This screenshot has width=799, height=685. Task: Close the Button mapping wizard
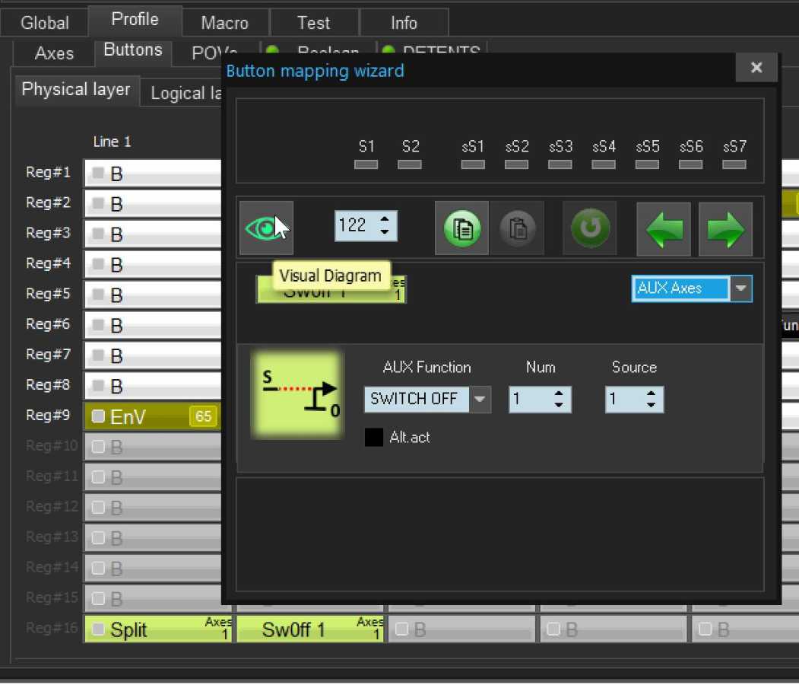coord(756,68)
